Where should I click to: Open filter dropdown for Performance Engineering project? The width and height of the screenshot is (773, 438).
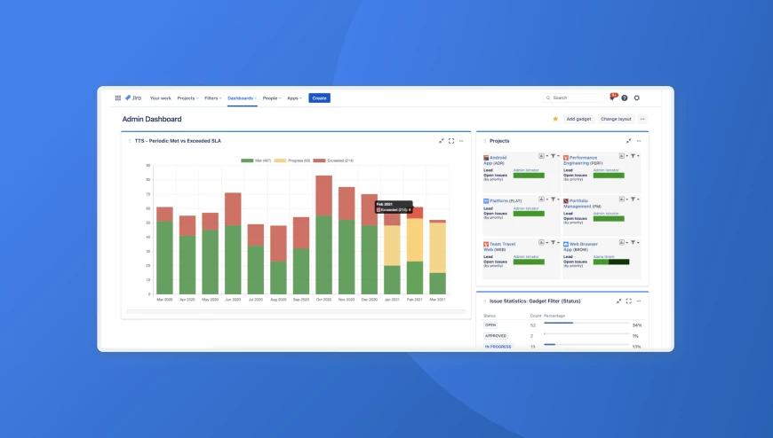(634, 156)
